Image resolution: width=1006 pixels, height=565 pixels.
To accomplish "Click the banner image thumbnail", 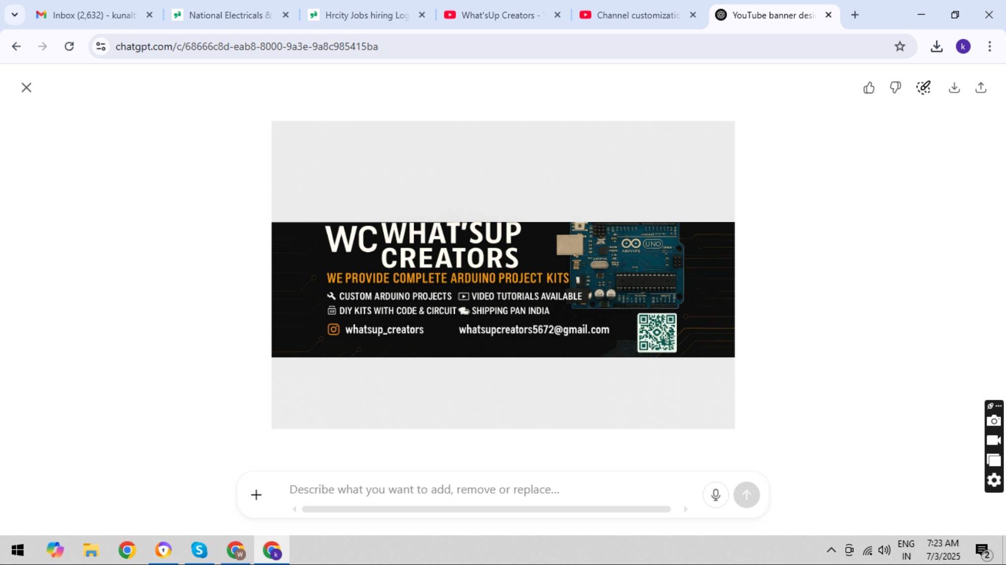I will click(x=503, y=289).
